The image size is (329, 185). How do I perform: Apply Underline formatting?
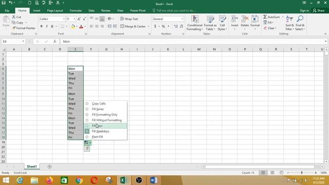coord(52,26)
